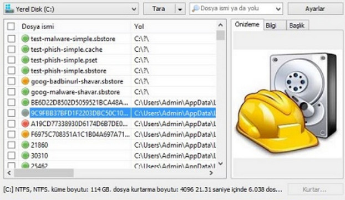Select the file name test-phish-simple.sbstore
Screen dimensions: 345x200
tap(68, 71)
